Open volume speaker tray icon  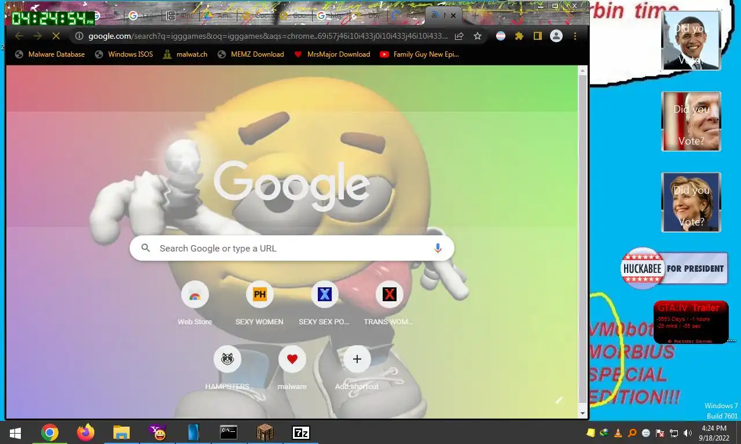(688, 432)
